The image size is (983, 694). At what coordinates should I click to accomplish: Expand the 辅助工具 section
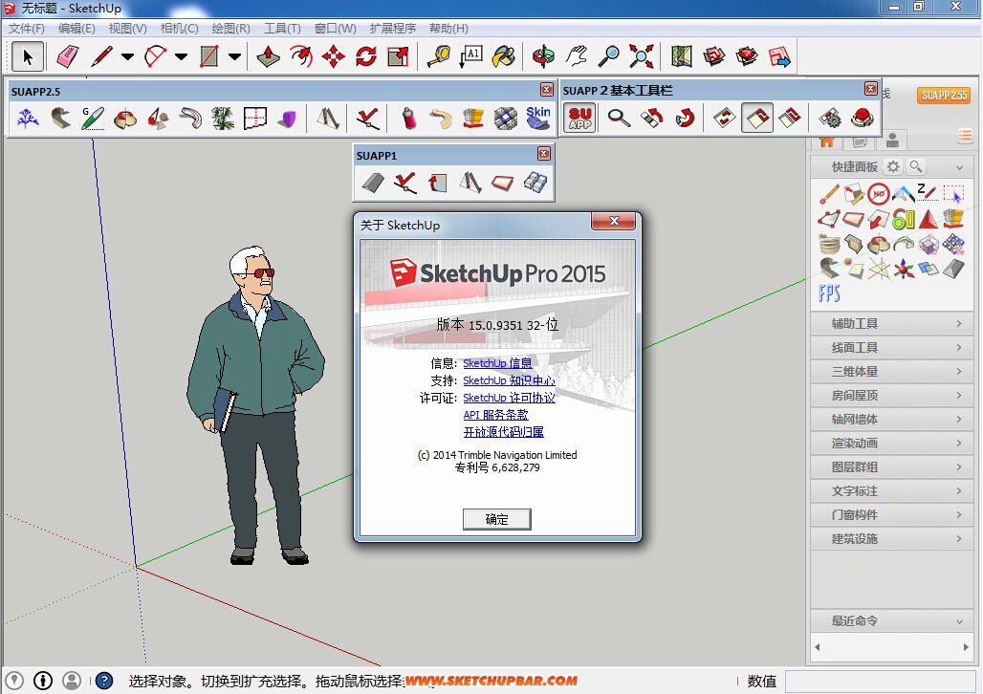pyautogui.click(x=891, y=323)
